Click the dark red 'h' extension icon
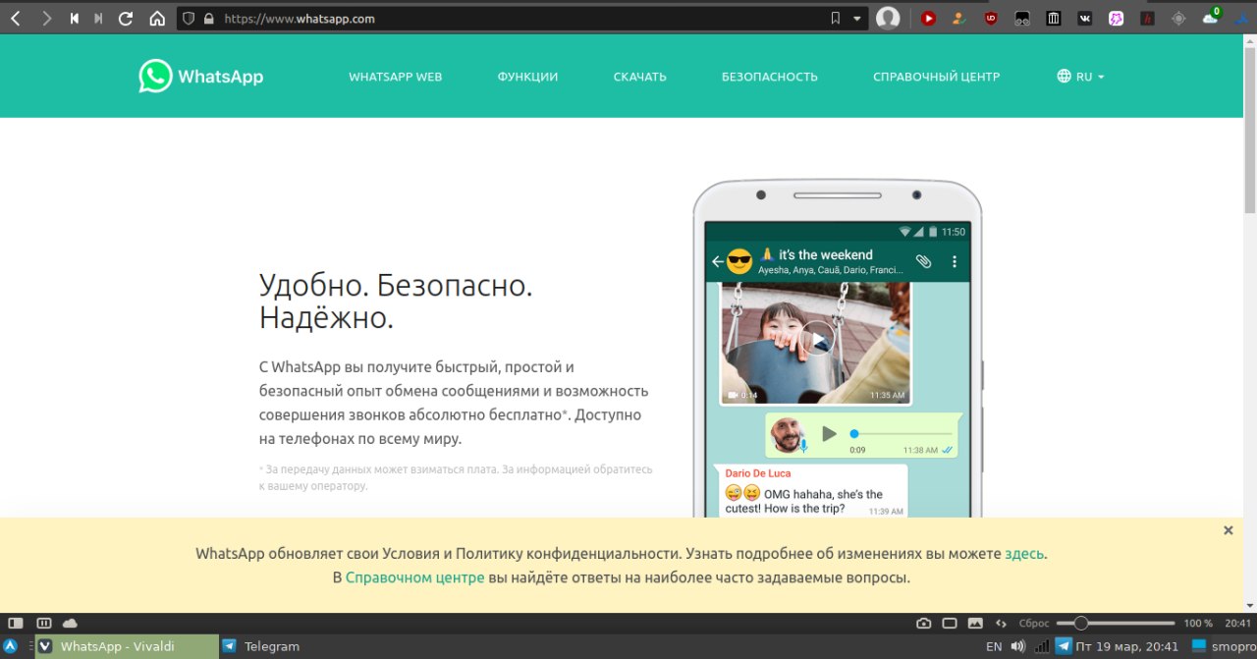Image resolution: width=1257 pixels, height=659 pixels. tap(1148, 18)
